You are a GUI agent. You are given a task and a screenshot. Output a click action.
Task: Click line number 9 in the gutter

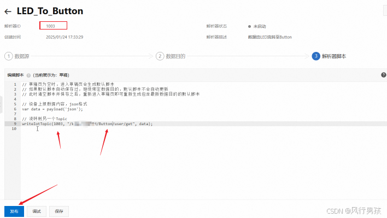pos(15,124)
